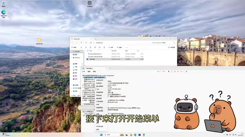The image size is (245, 137).
Task: Click the Share icon in Explorer toolbar
Action: 100,47
